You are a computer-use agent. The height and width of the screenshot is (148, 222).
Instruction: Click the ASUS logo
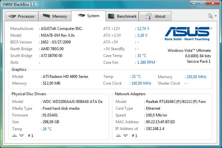pos(188,34)
